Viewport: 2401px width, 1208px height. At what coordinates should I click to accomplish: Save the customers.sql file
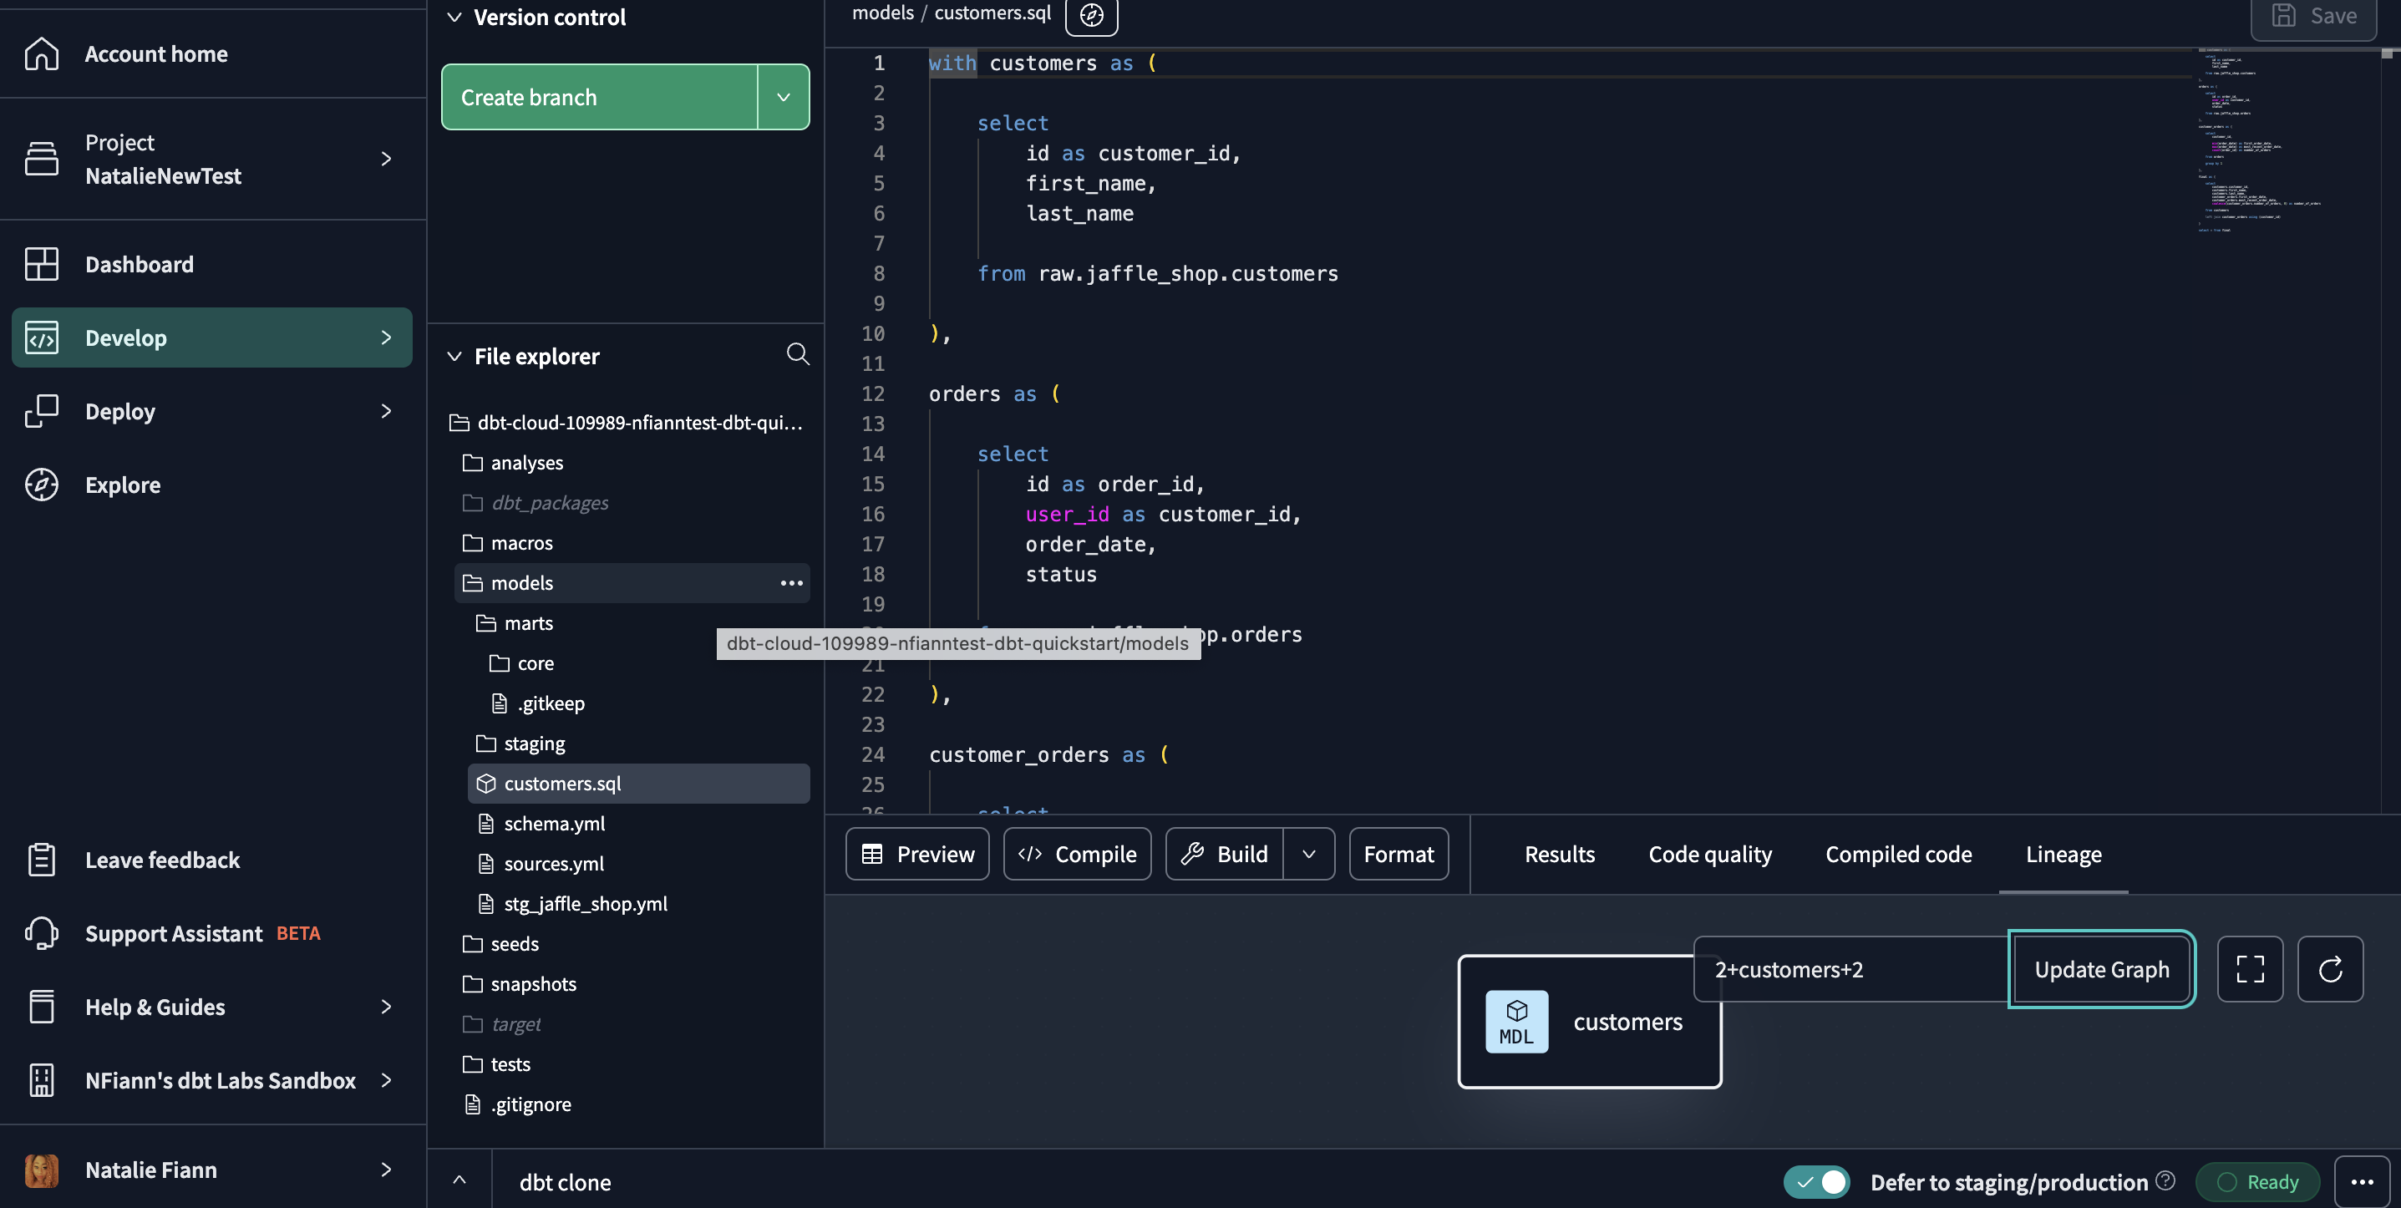point(2313,16)
